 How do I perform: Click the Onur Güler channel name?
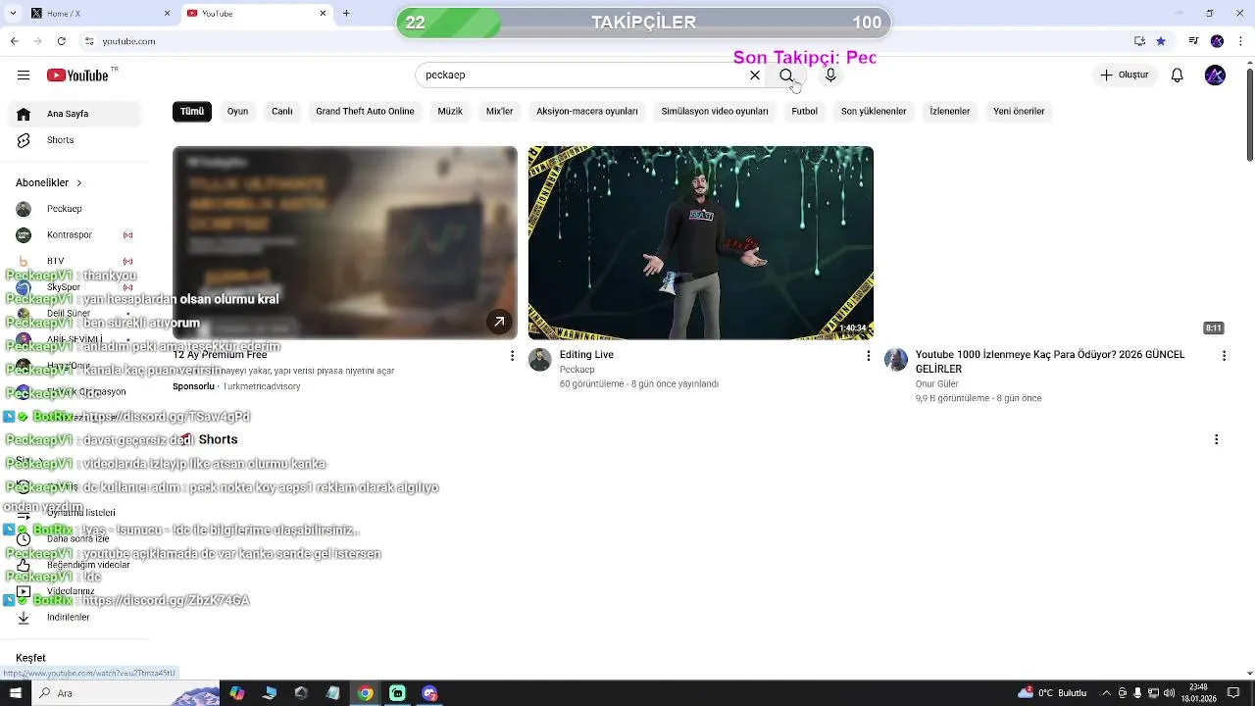pyautogui.click(x=937, y=384)
